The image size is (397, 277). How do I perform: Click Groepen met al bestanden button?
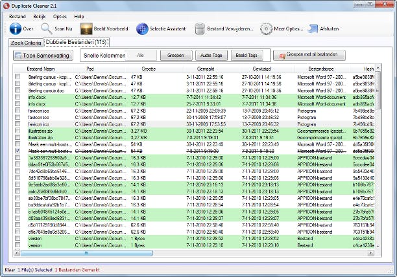[309, 55]
